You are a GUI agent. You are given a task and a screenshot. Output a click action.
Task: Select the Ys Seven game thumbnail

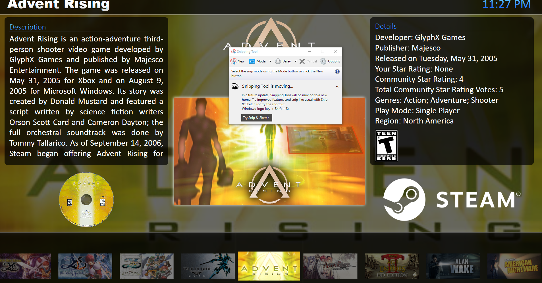coord(146,266)
